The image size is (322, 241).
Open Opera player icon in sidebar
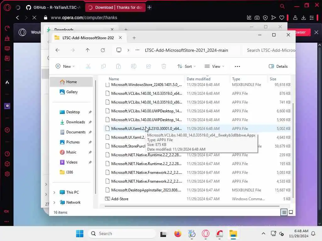7,130
